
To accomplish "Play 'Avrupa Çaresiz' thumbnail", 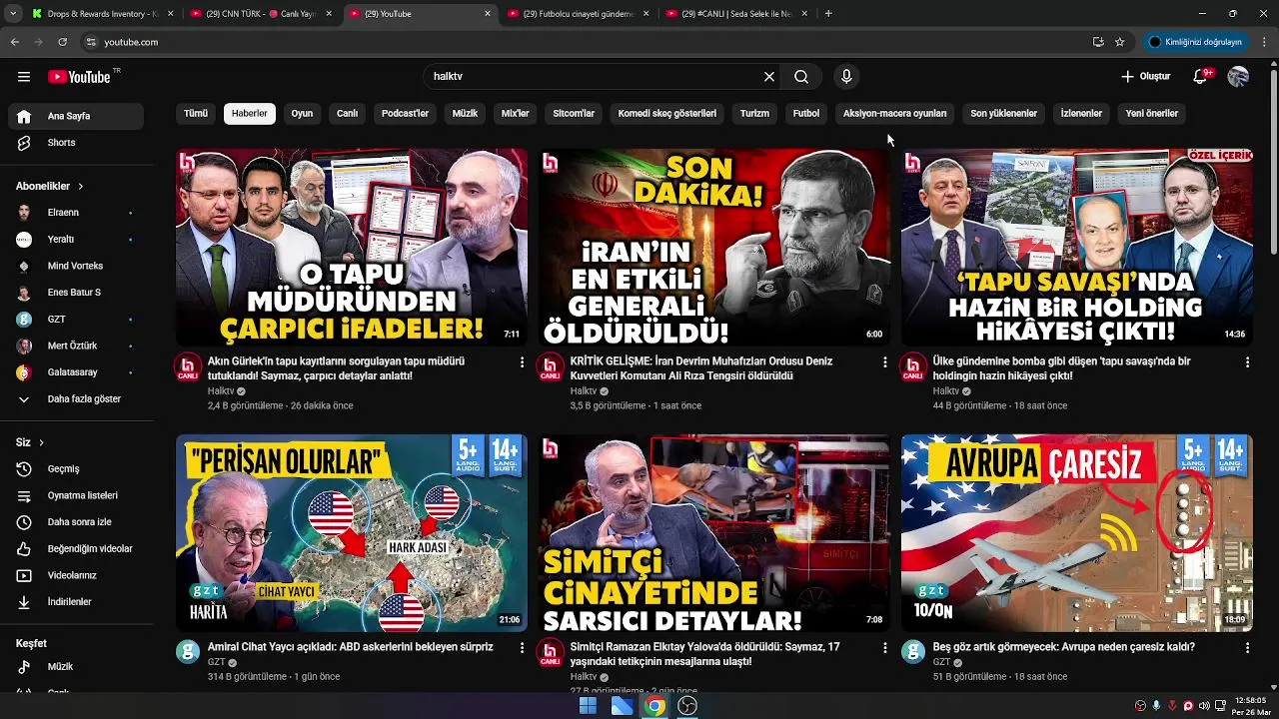I will click(1077, 532).
